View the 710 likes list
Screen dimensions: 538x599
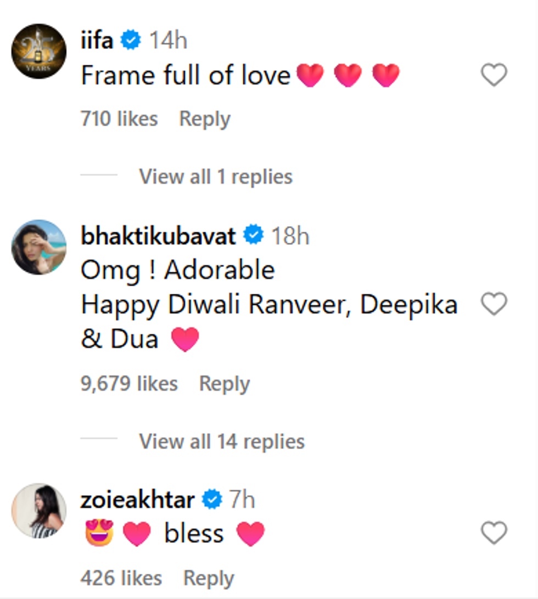(x=119, y=119)
